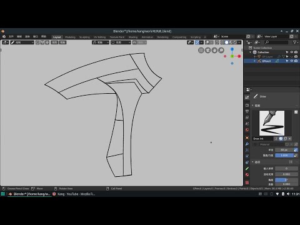Viewport: 300px width, 225px height.
Task: Click the zoom view magnifier gizmo
Action: [221, 50]
